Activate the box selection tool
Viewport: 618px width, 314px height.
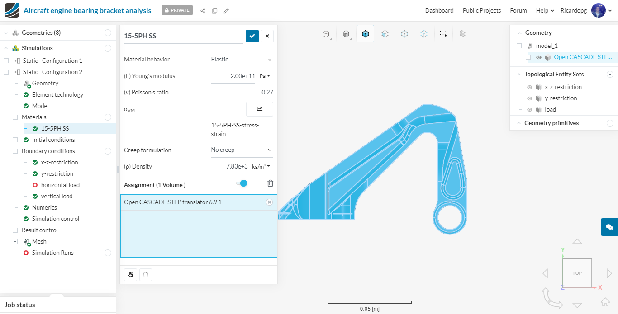(443, 34)
